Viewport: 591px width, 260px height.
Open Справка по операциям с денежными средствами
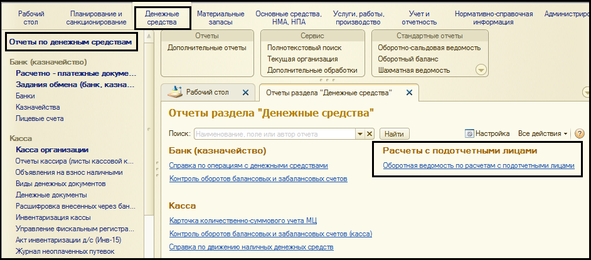[249, 165]
